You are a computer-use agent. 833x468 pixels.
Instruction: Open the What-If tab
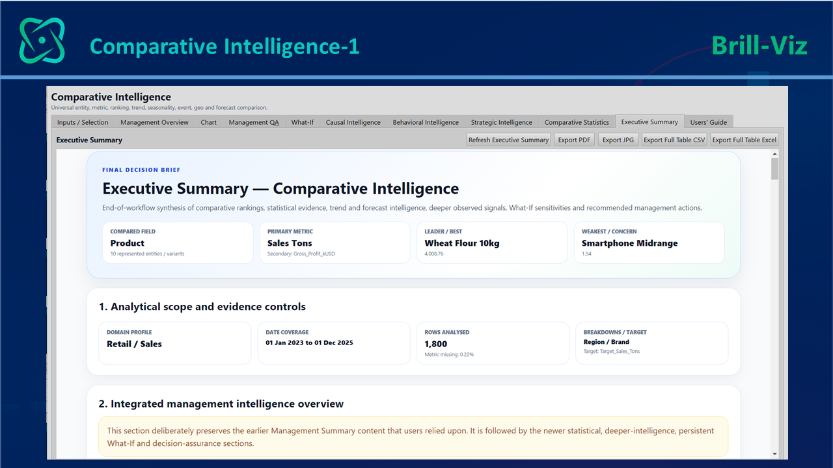coord(303,122)
